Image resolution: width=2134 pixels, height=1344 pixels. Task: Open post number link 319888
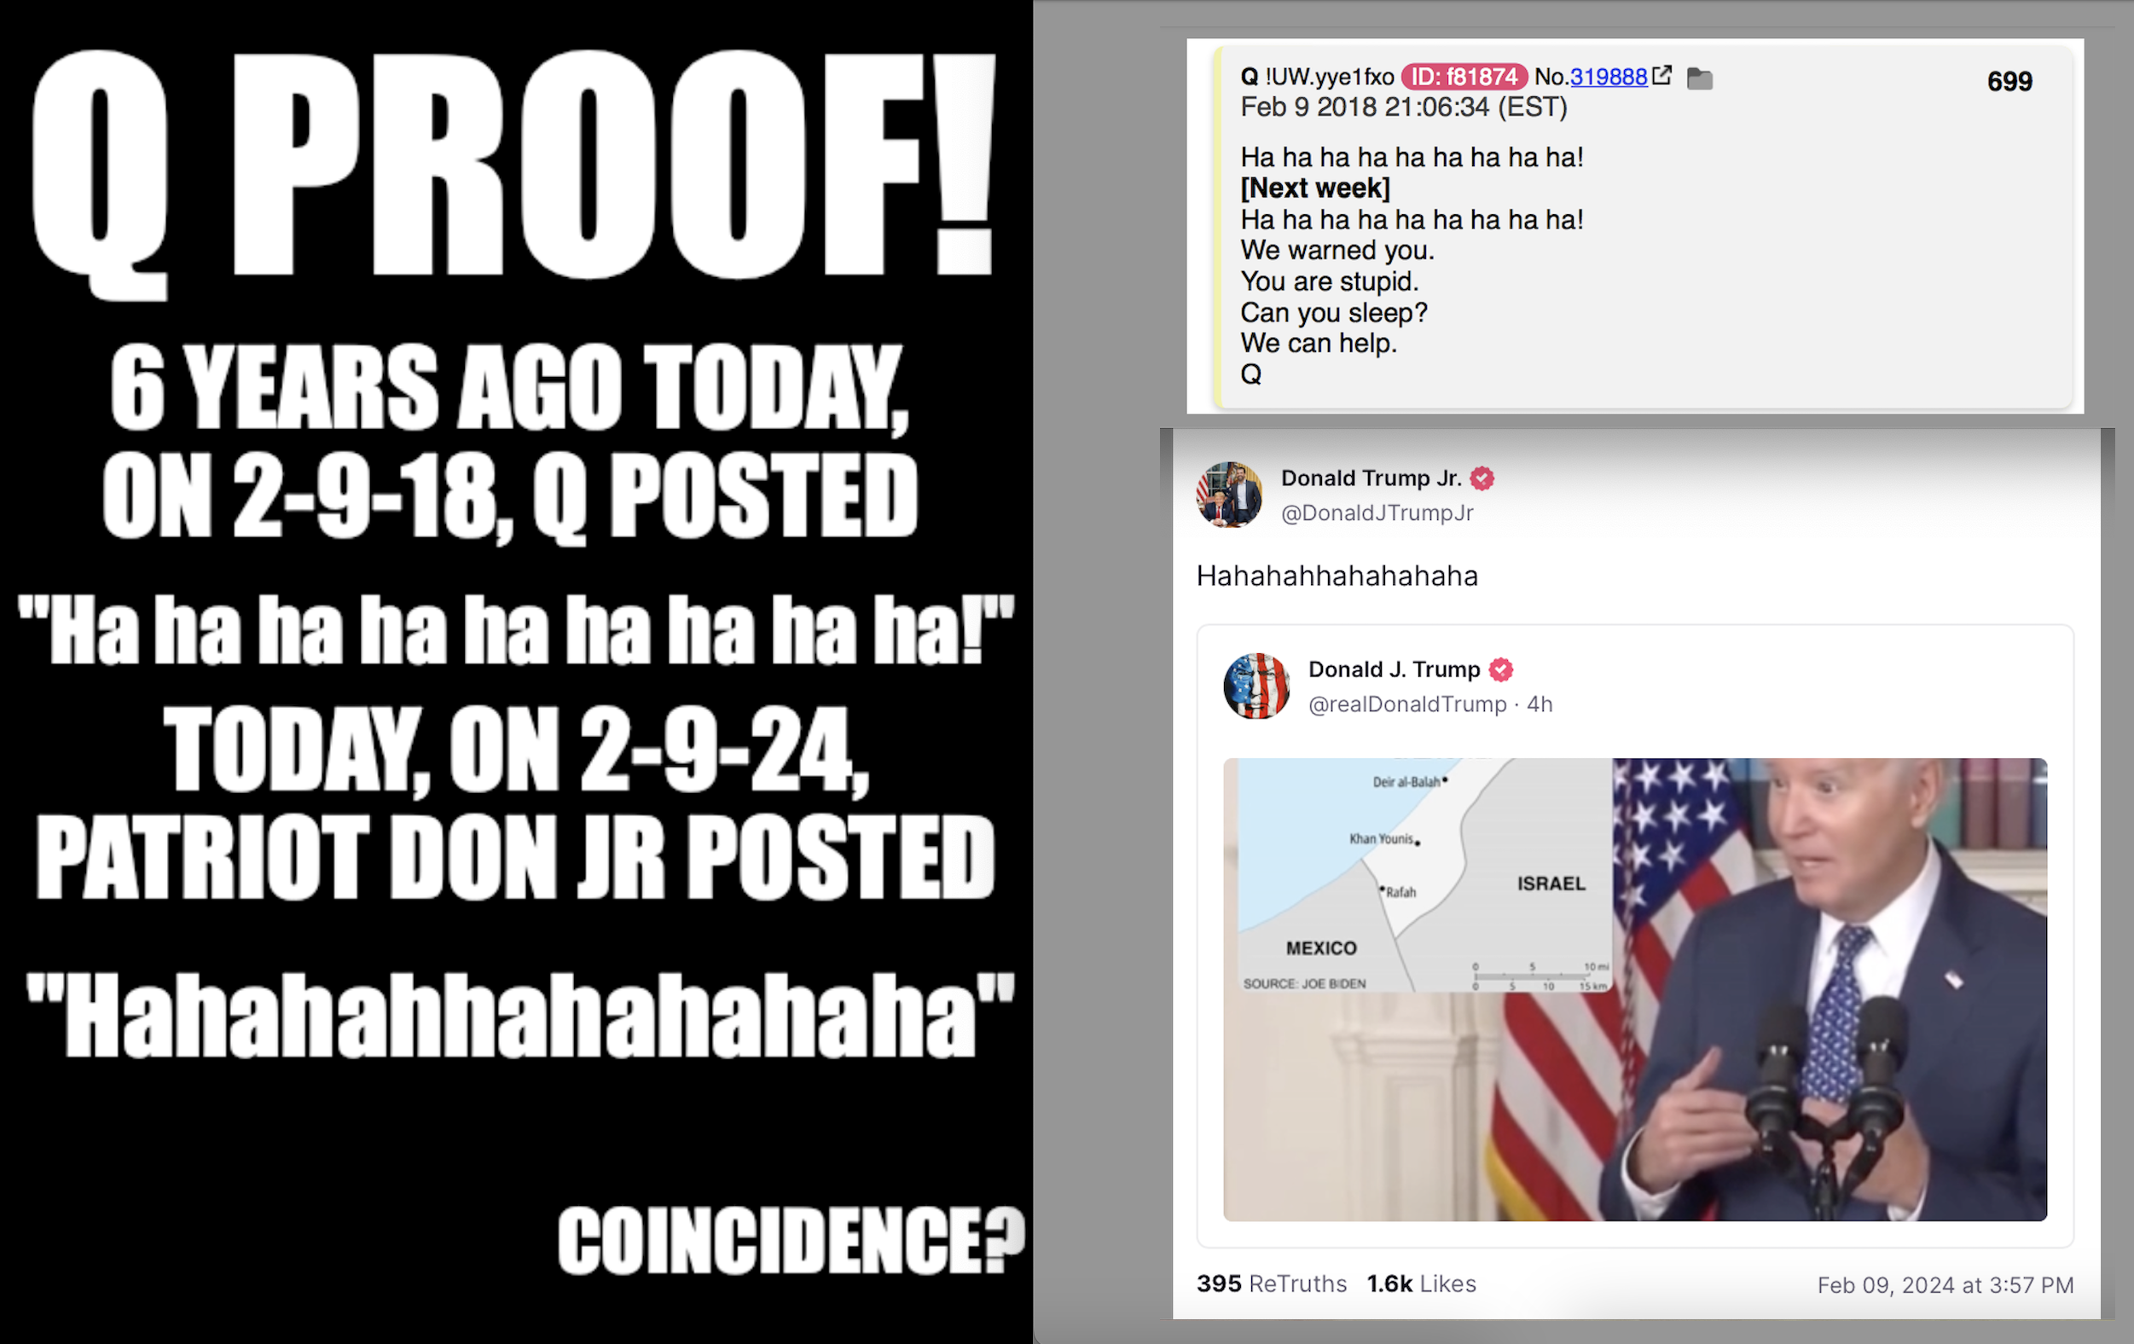(1609, 77)
